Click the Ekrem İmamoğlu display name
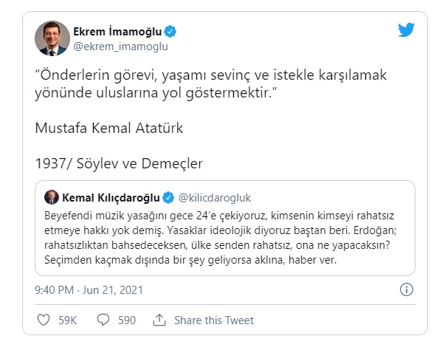Screen dimensions: 445x350 tap(117, 32)
